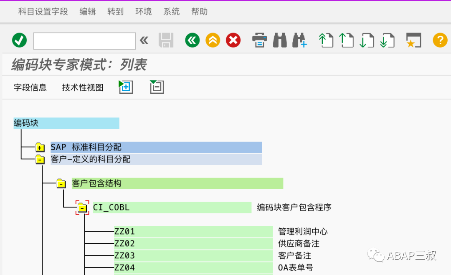Click the 技术性视图 button
Image resolution: width=451 pixels, height=275 pixels.
(x=83, y=87)
